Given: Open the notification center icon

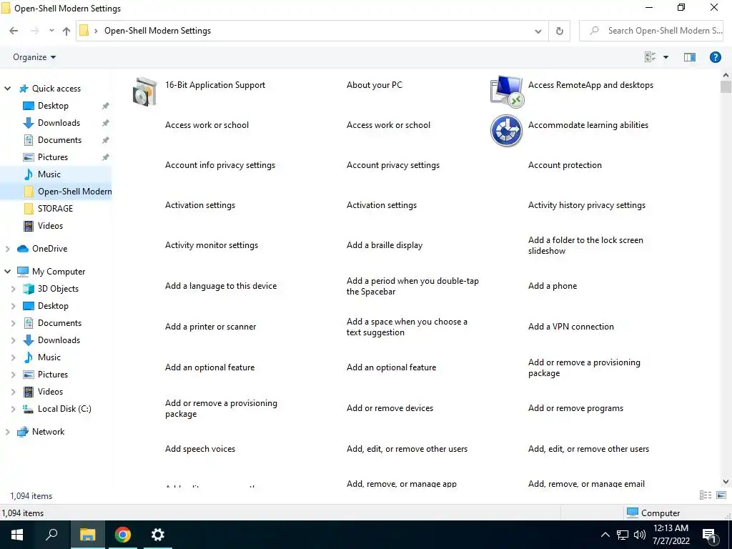Looking at the screenshot, I should click(x=709, y=535).
